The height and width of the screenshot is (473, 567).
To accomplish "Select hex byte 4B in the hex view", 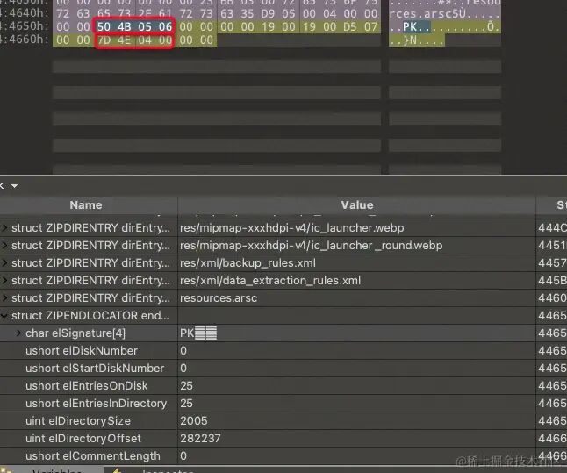I will point(124,26).
